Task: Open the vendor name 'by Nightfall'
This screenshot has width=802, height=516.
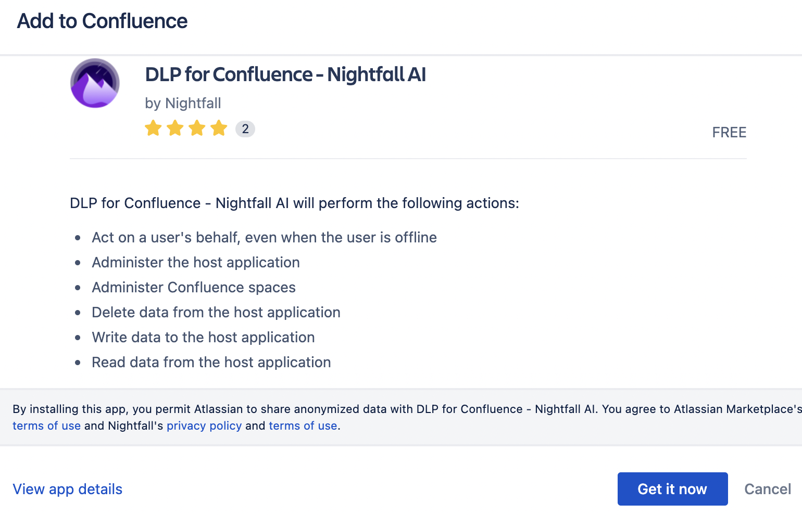Action: pos(183,103)
